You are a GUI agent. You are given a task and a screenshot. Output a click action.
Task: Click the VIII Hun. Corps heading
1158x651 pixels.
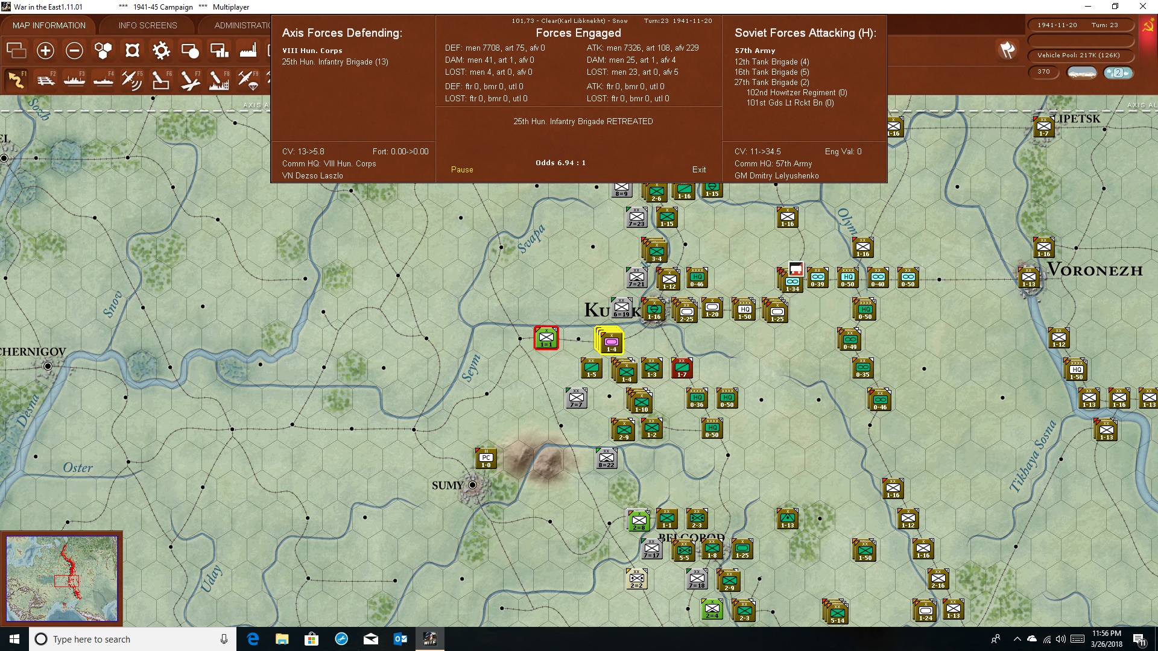pyautogui.click(x=312, y=51)
